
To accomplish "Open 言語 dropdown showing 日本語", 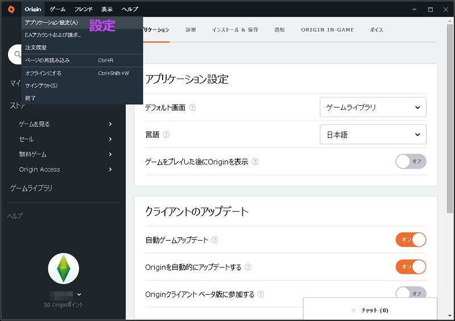I will (373, 134).
